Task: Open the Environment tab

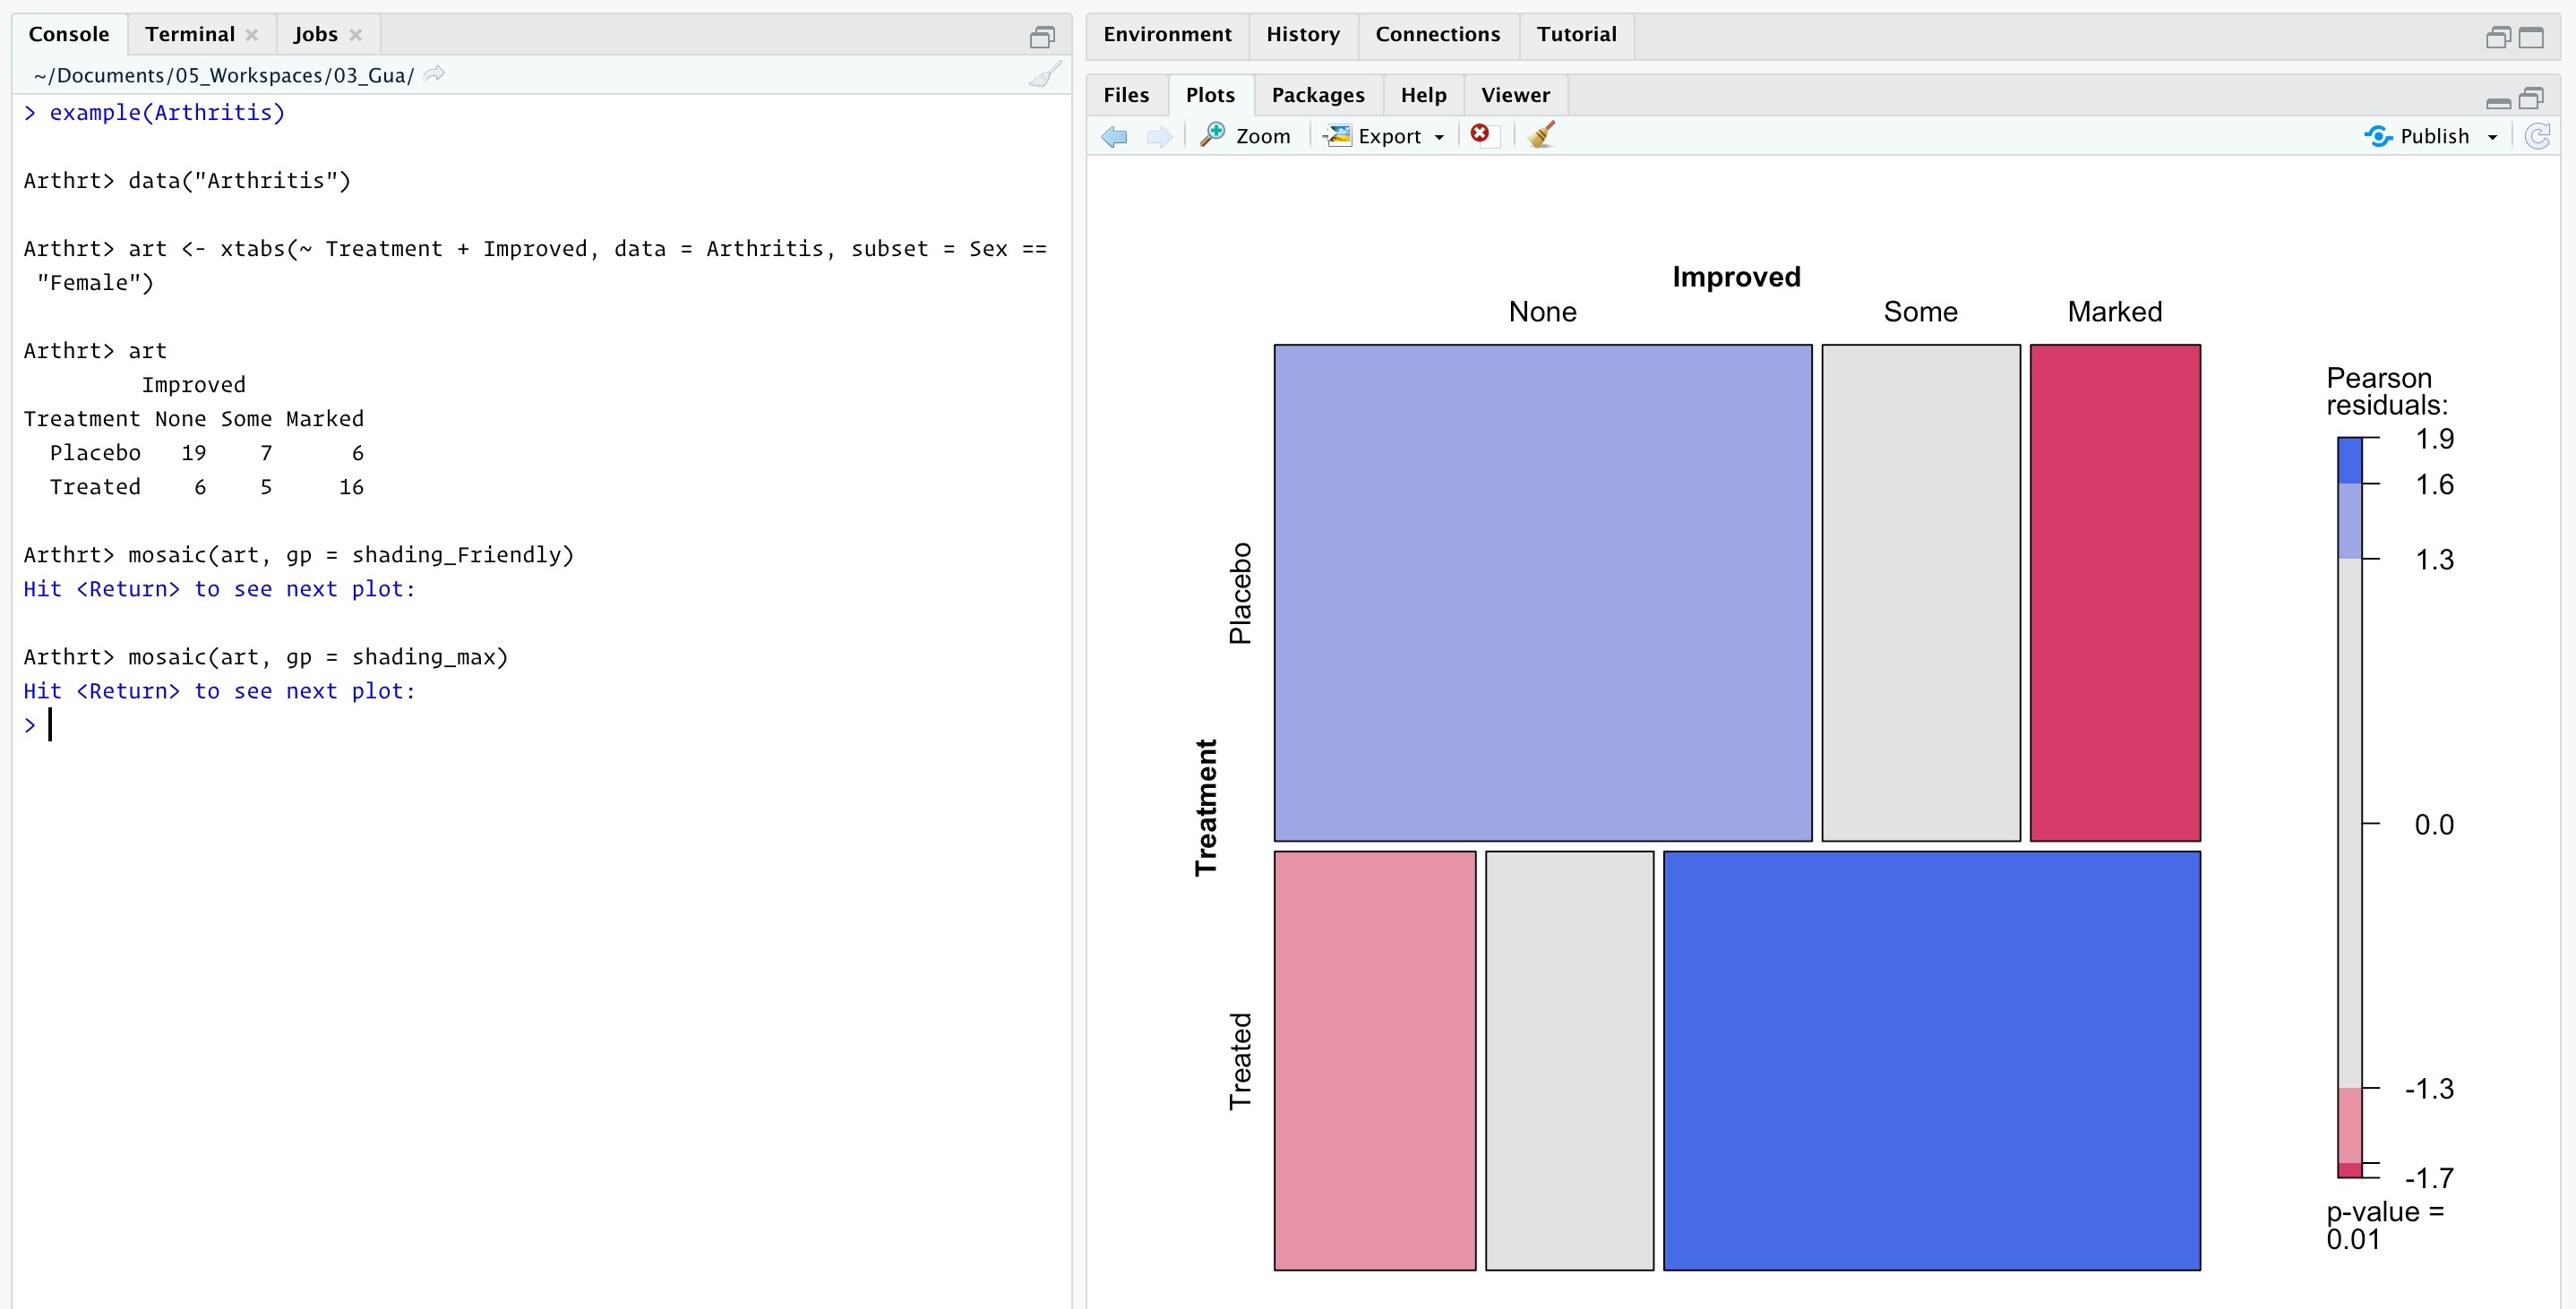Action: tap(1167, 34)
